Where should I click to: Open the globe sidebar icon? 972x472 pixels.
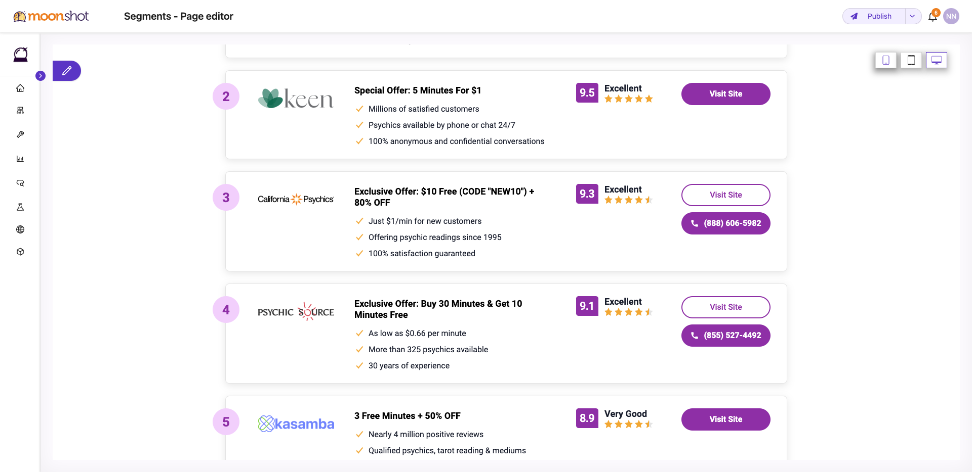20,229
